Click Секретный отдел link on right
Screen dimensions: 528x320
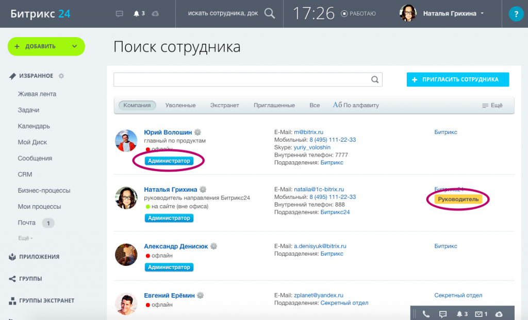coord(458,295)
